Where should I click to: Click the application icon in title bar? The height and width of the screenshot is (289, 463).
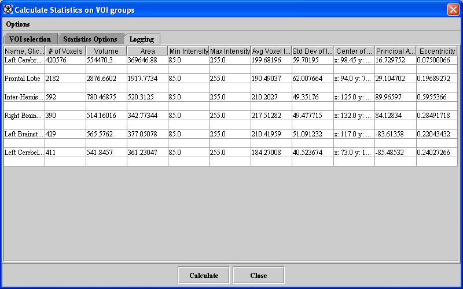(8, 10)
